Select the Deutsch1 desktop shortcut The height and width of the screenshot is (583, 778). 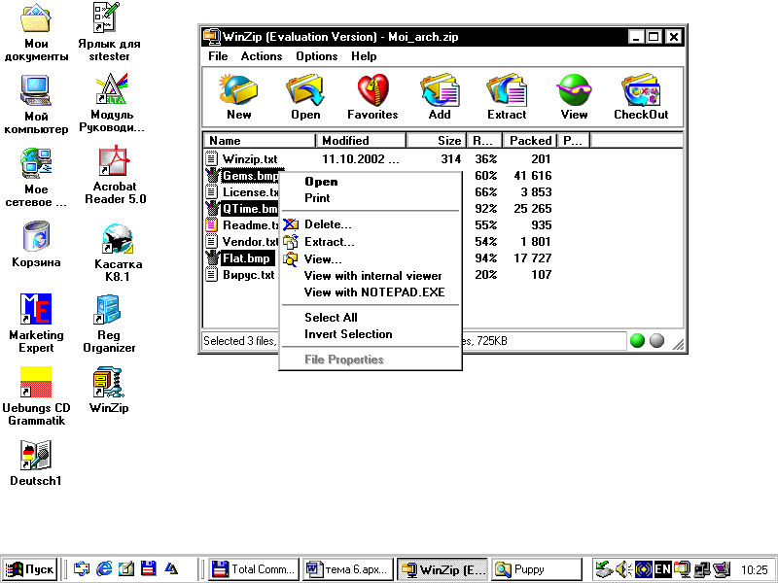36,463
